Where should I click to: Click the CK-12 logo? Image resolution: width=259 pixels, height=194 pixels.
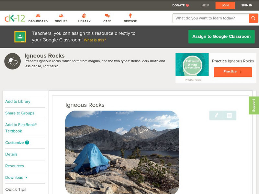click(15, 18)
